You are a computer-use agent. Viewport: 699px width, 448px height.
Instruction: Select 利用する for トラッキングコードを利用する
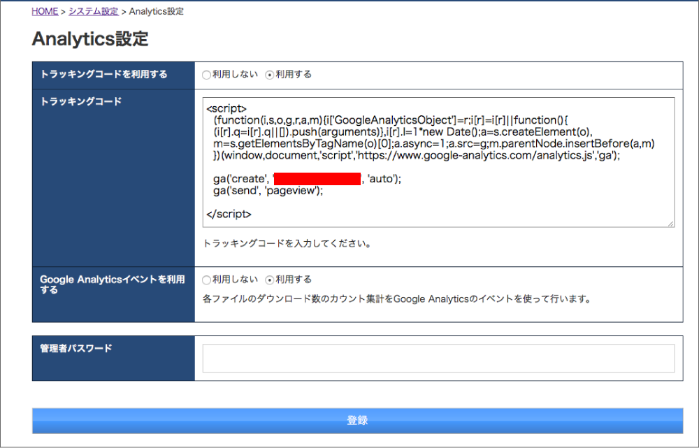tap(269, 75)
